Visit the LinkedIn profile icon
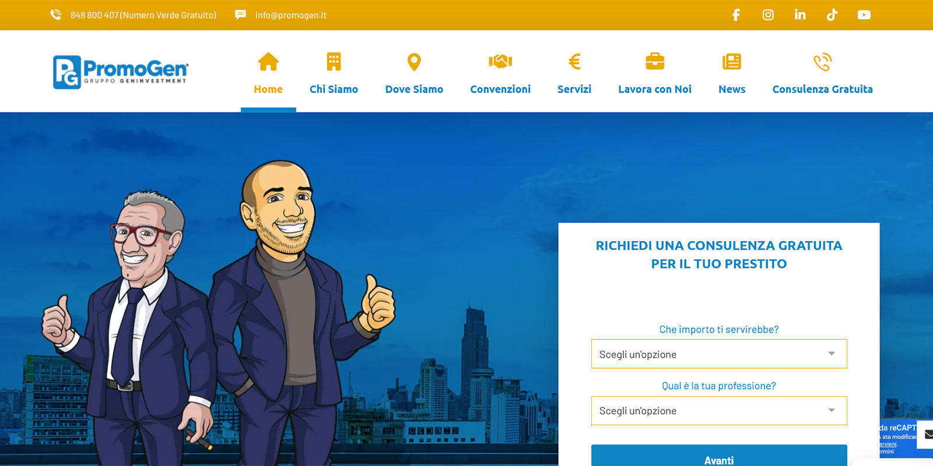The height and width of the screenshot is (466, 933). 800,15
